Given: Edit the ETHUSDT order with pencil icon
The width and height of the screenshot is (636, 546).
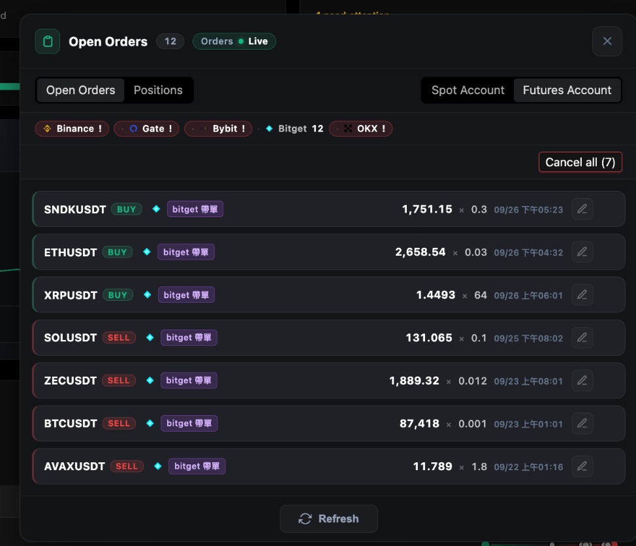Looking at the screenshot, I should (582, 252).
